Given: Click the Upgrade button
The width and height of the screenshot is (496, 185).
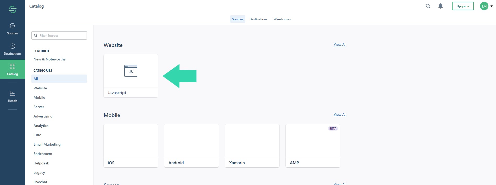Looking at the screenshot, I should [463, 6].
